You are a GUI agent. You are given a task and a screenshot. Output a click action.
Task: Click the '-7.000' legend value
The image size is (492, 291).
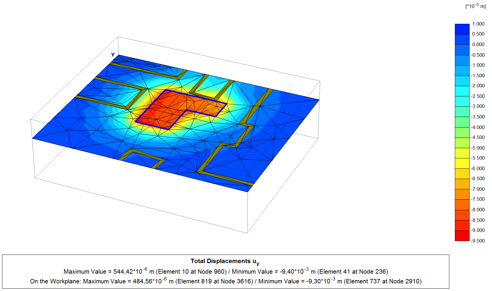click(x=478, y=189)
